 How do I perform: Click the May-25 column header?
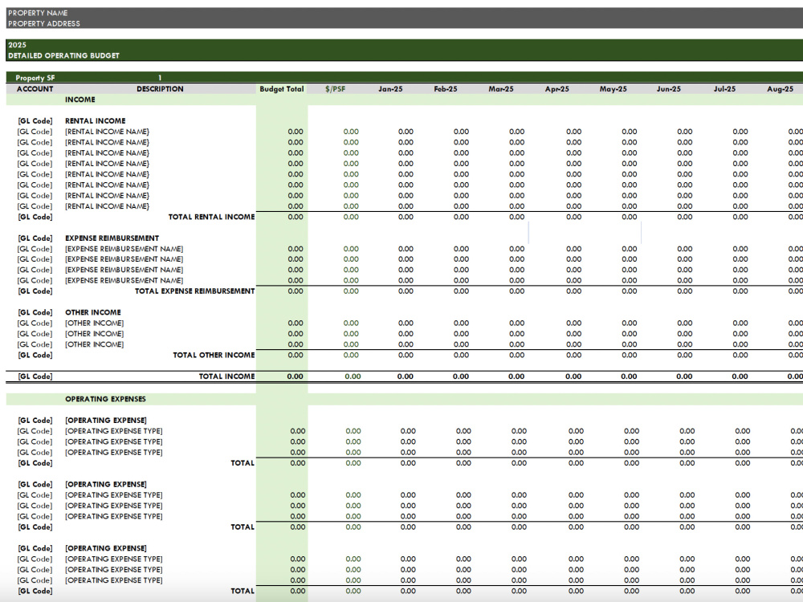613,89
